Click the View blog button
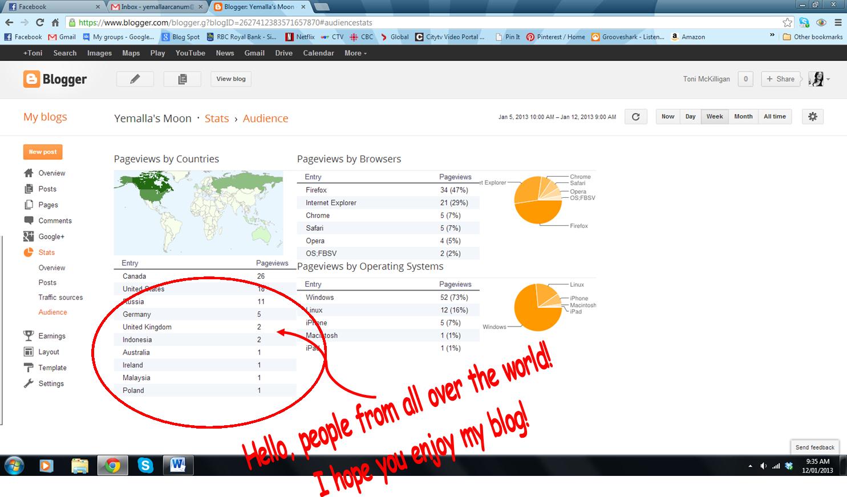Viewport: 847px width, 497px height. pos(231,79)
